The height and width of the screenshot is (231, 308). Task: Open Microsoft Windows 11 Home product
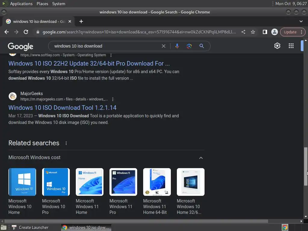tap(90, 192)
